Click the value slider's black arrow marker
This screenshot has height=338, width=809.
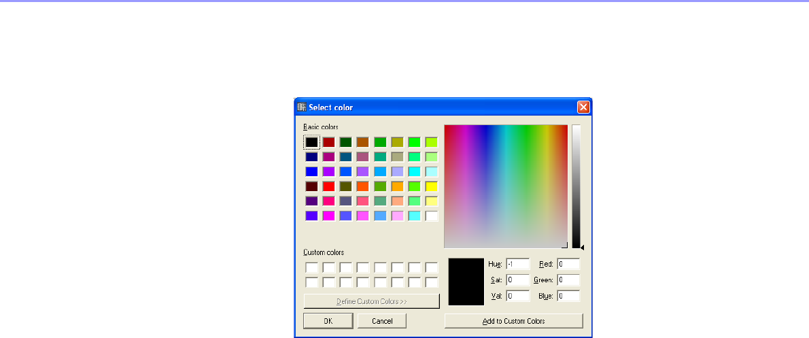coord(582,247)
